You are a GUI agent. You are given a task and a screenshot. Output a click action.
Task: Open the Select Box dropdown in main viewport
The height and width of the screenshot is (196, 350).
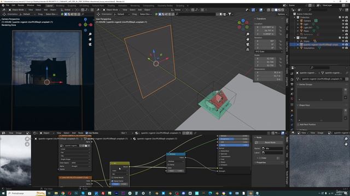146,14
